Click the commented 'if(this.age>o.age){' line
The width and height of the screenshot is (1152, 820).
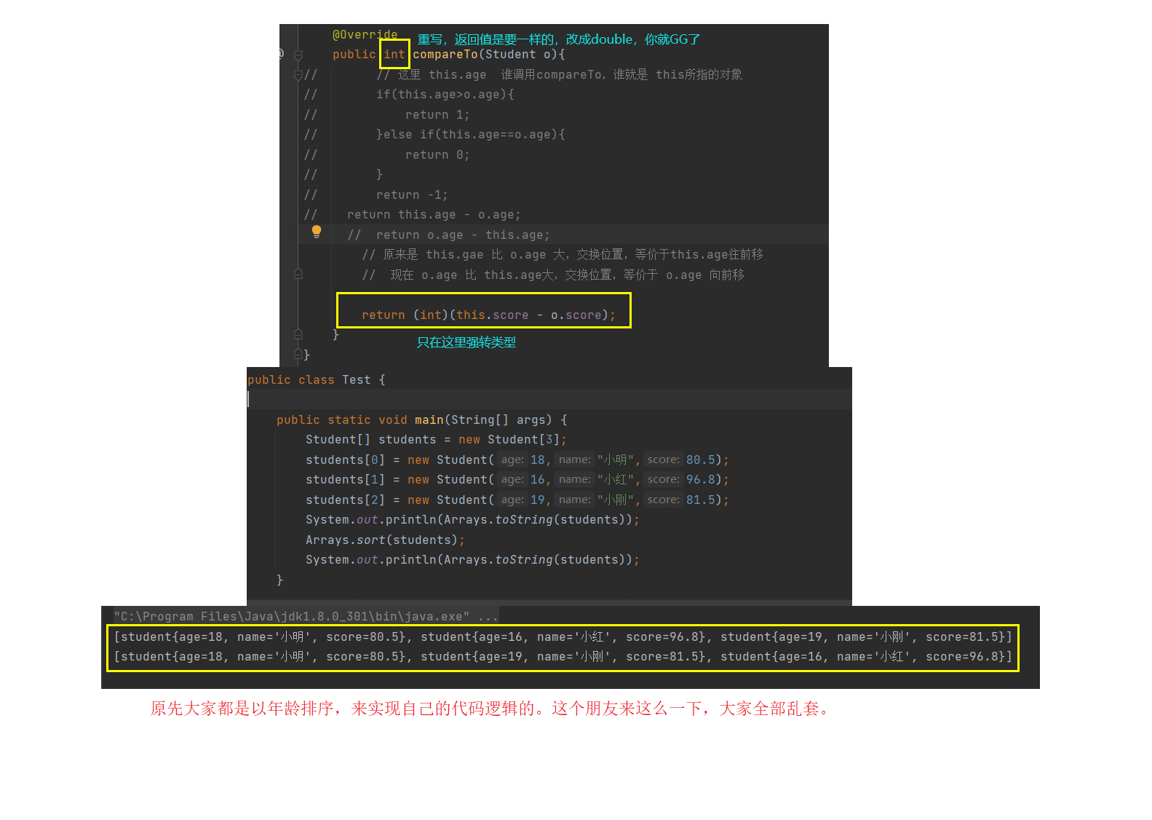[x=445, y=95]
